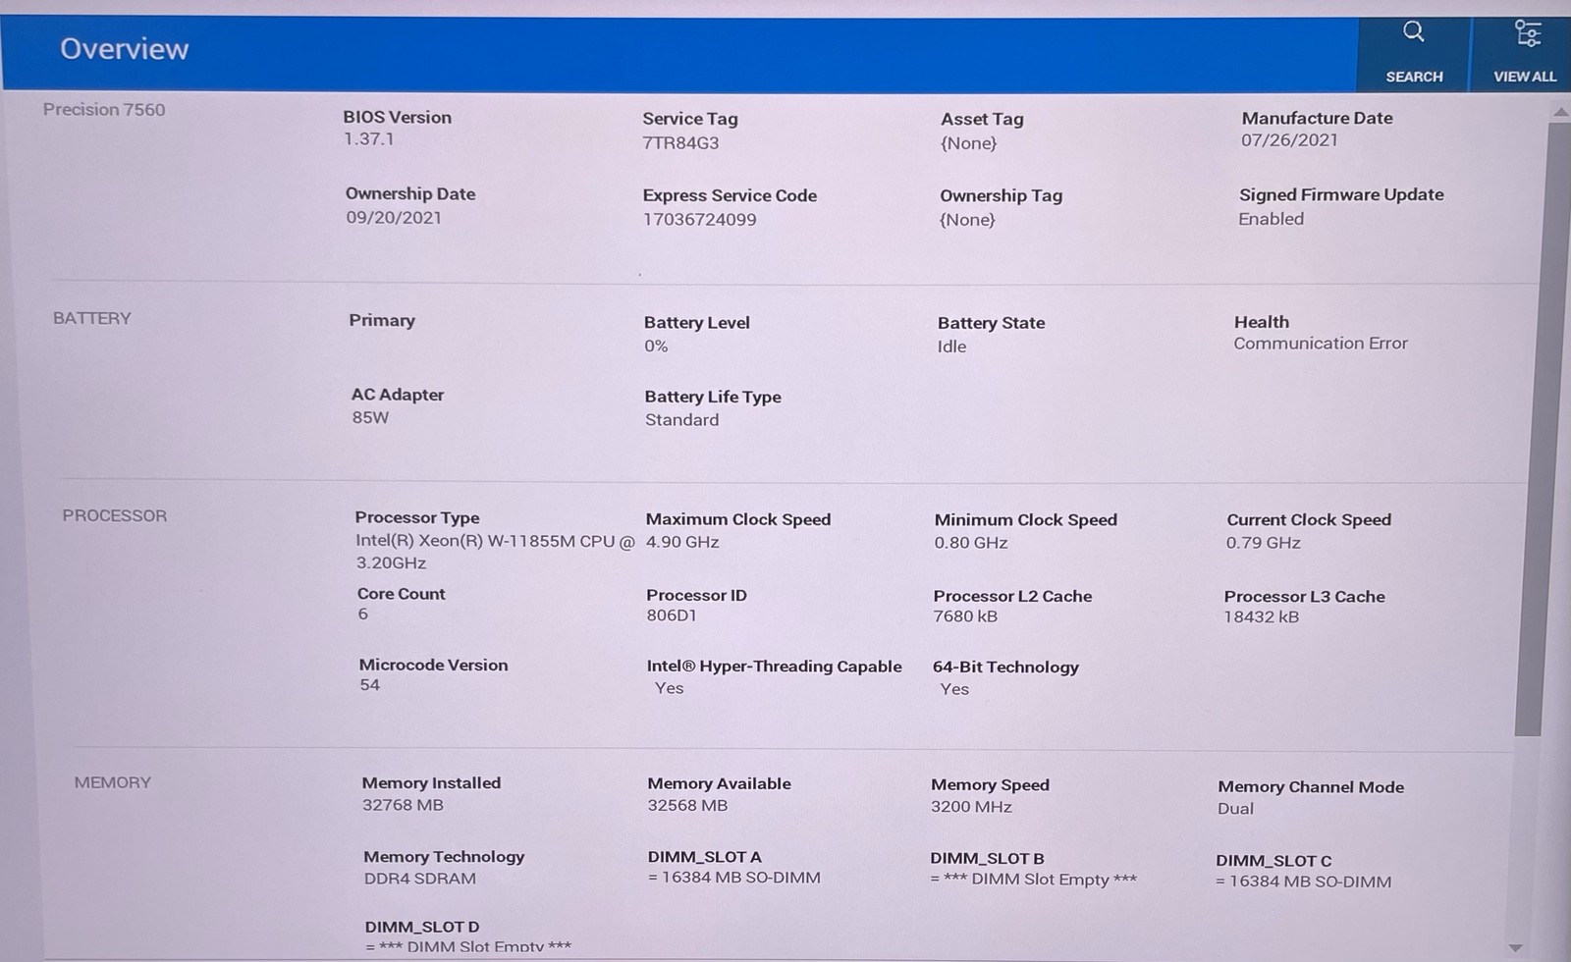Click Microcode Version value 54

(369, 685)
